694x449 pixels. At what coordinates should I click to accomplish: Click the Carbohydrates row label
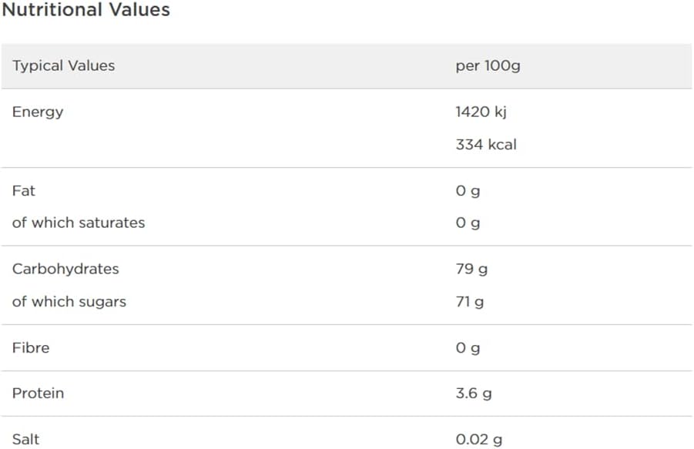point(65,269)
